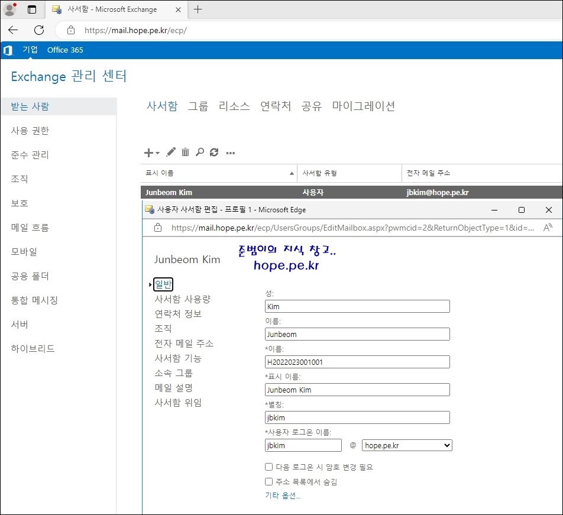Enable 다음 로그온 시 암호 변경 필요 checkbox
This screenshot has width=563, height=515.
click(x=268, y=467)
